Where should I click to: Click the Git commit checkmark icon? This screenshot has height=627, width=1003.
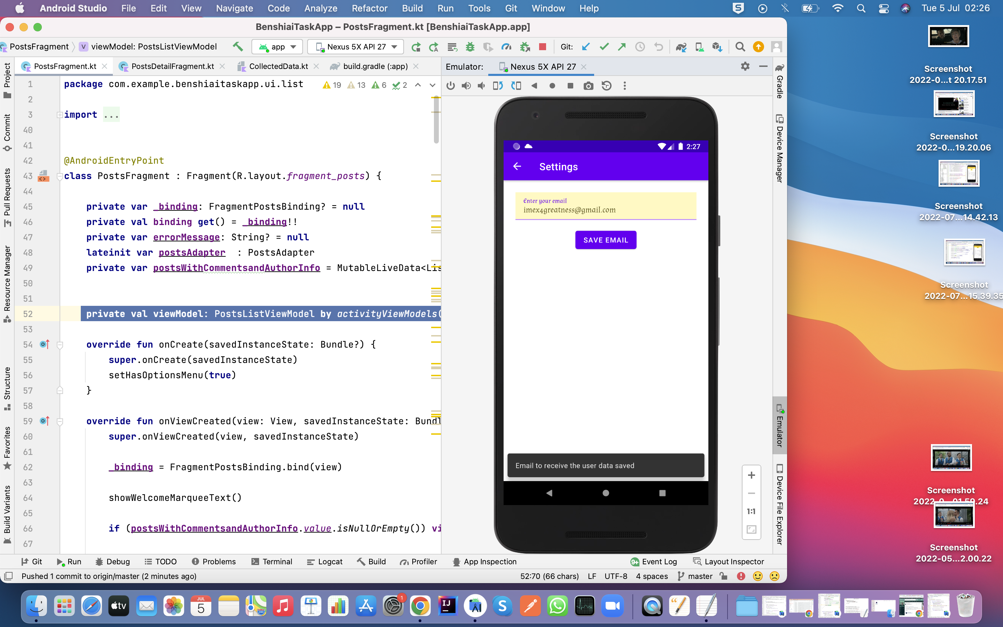click(x=604, y=47)
